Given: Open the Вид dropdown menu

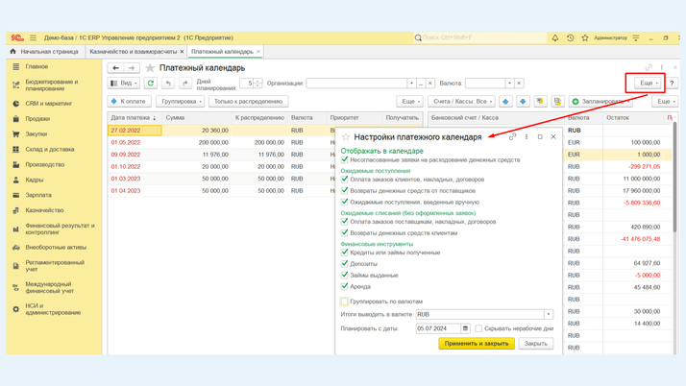Looking at the screenshot, I should tap(124, 84).
